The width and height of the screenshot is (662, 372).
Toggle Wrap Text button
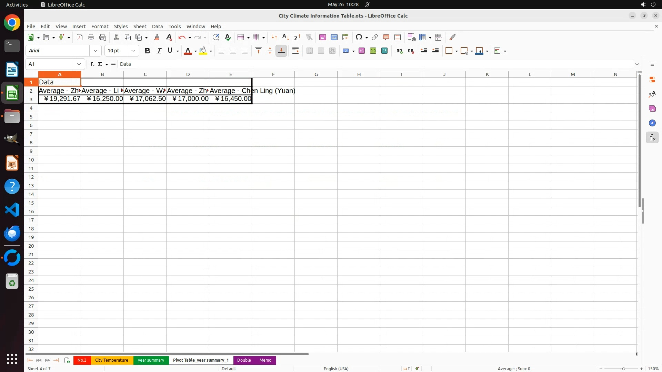point(295,51)
